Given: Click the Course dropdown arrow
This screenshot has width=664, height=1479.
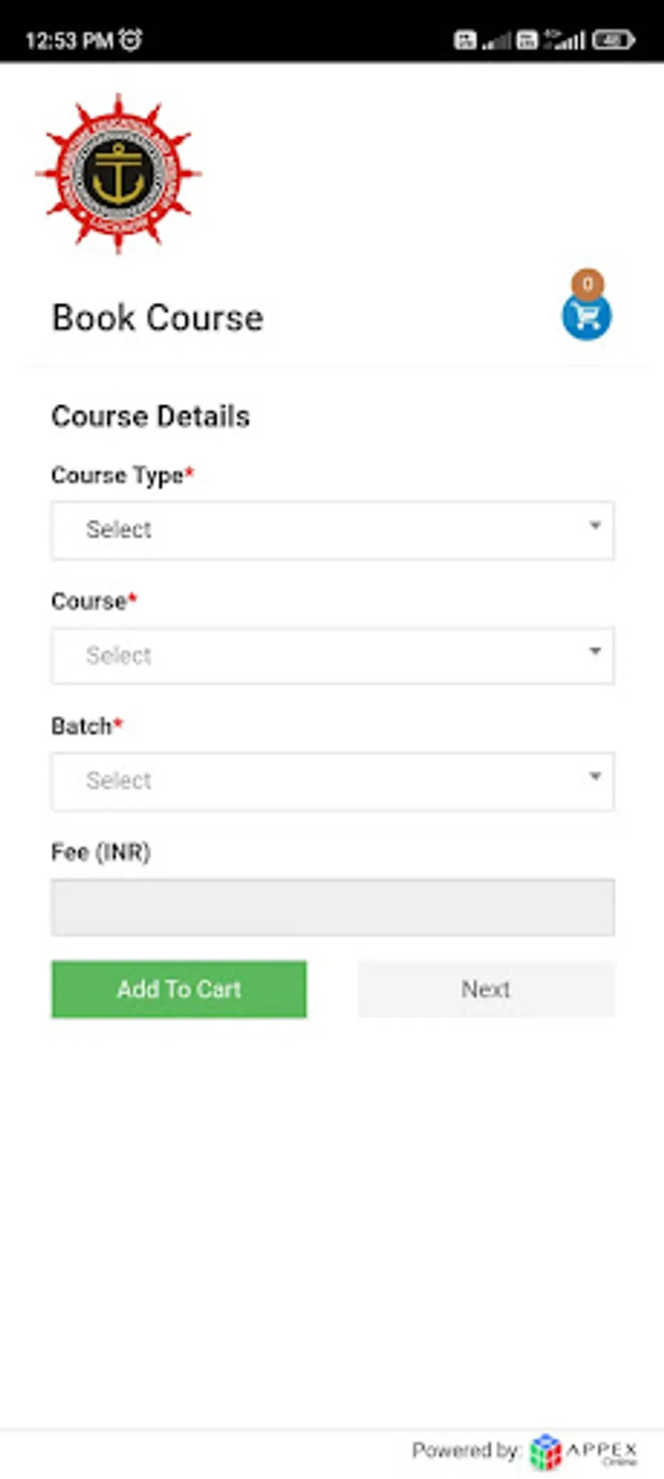Looking at the screenshot, I should (595, 651).
